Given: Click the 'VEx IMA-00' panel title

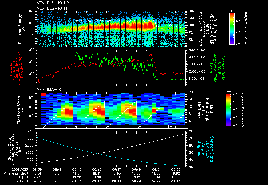Looking at the screenshot, I should click(50, 89).
